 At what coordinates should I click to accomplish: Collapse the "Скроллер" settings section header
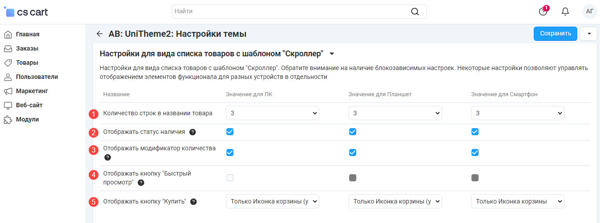(331, 54)
